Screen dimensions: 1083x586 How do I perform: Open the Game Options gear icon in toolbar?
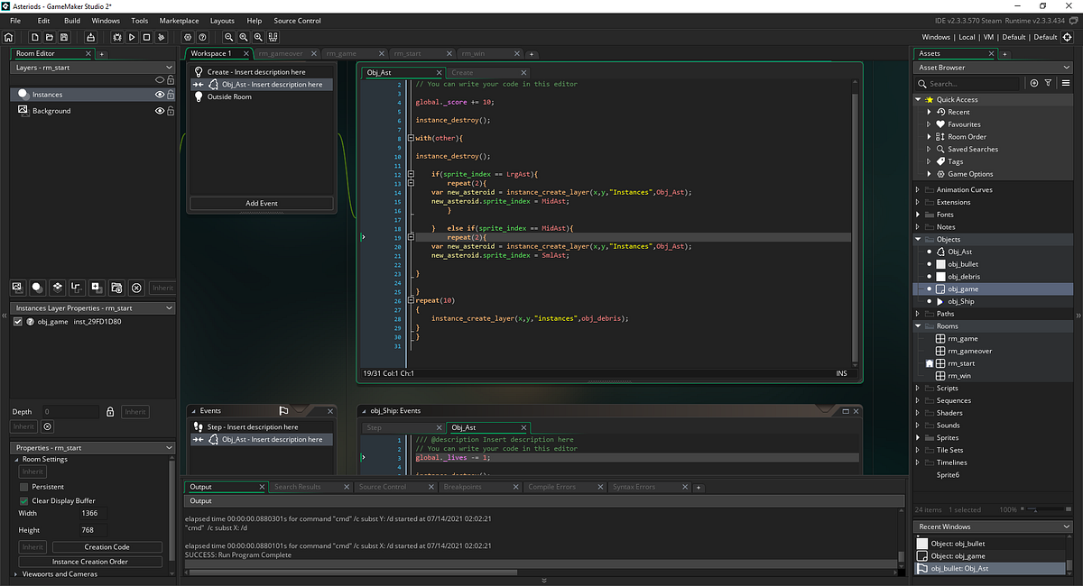pyautogui.click(x=188, y=37)
